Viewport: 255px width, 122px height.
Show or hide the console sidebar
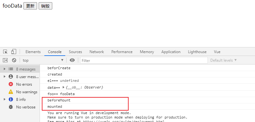tap(5, 60)
